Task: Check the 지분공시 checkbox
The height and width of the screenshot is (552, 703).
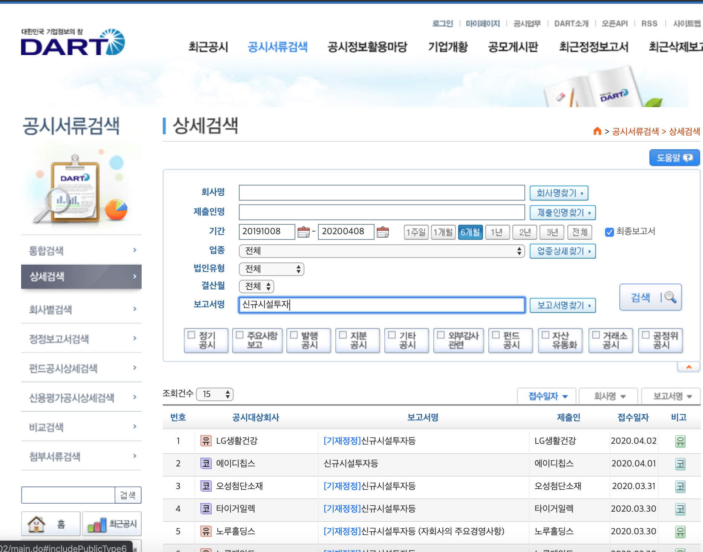Action: (x=343, y=335)
